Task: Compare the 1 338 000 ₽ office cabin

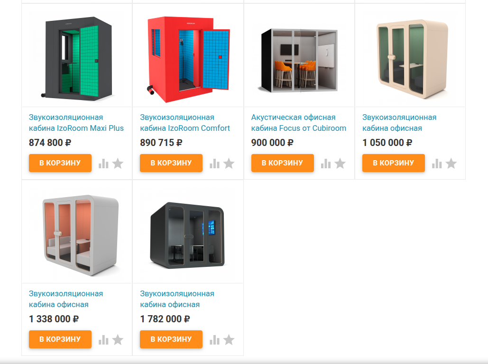Action: click(103, 340)
